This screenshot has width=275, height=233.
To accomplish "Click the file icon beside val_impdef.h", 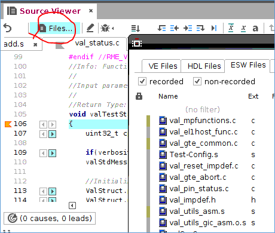I will pos(163,200).
